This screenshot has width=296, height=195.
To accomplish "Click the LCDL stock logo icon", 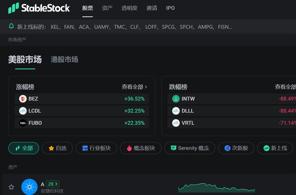I will point(23,111).
